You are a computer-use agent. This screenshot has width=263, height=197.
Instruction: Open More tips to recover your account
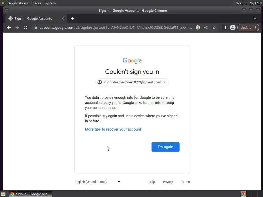pyautogui.click(x=113, y=129)
